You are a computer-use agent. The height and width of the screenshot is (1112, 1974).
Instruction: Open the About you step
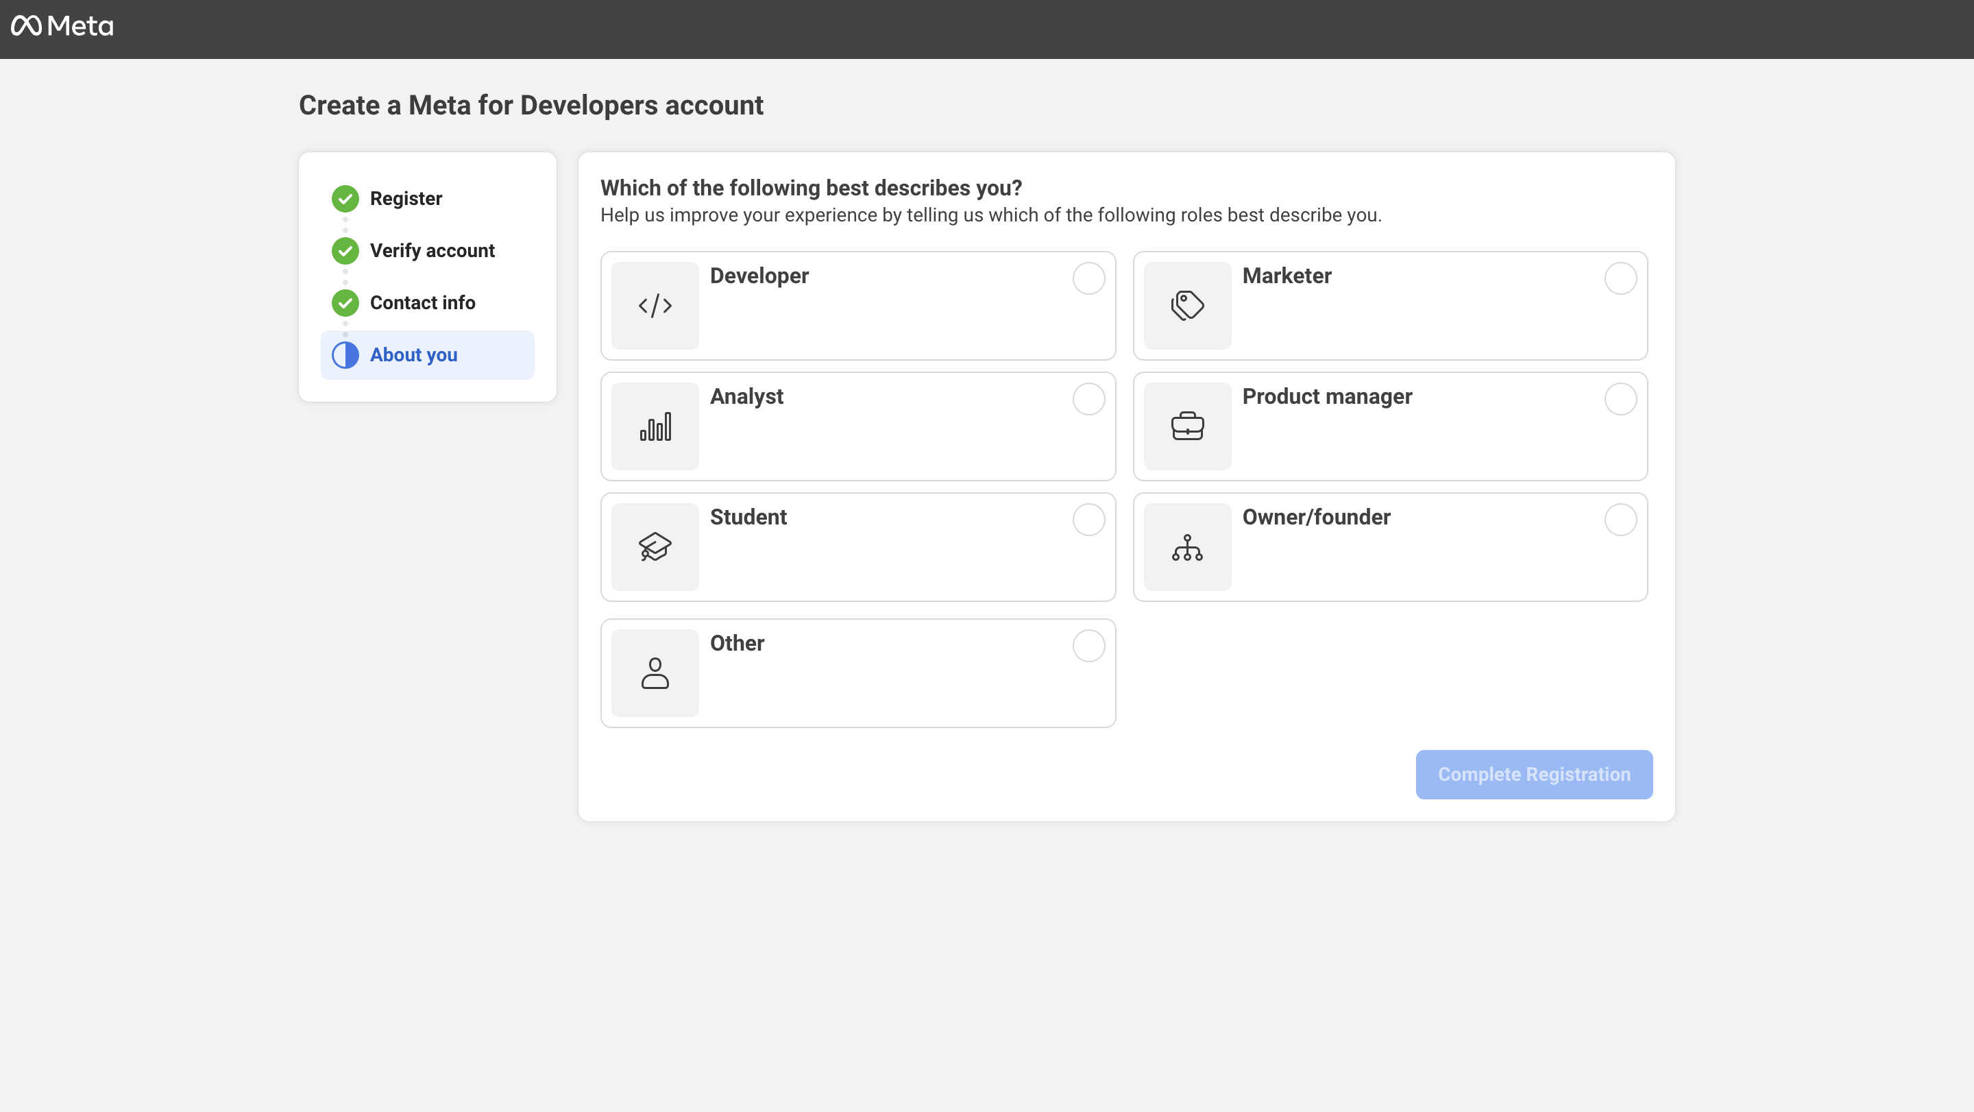(x=428, y=355)
